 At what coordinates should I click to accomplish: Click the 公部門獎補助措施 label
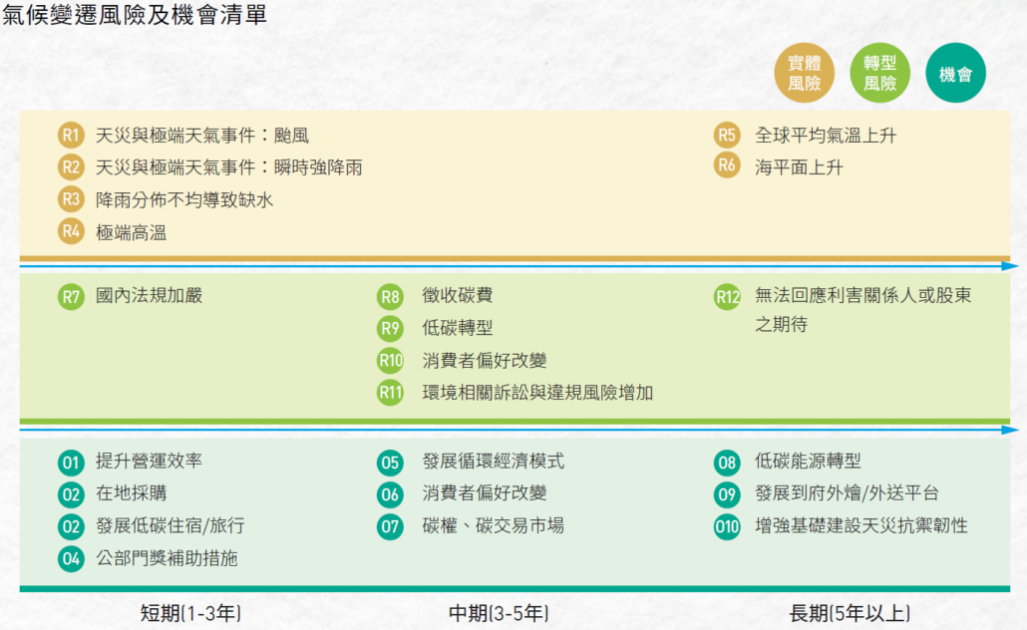point(167,558)
